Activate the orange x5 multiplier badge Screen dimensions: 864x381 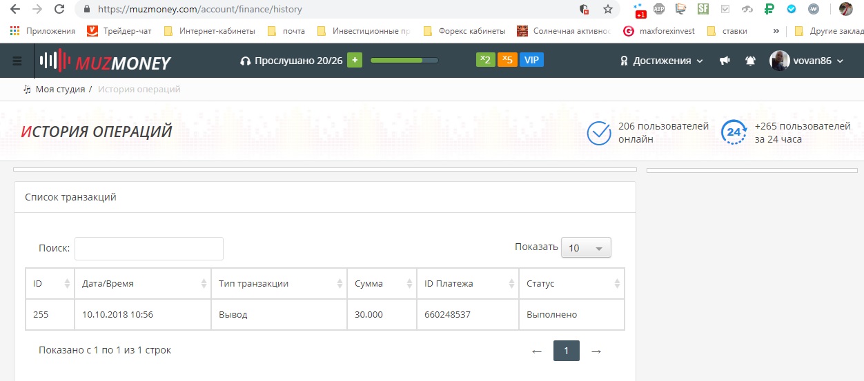(507, 60)
